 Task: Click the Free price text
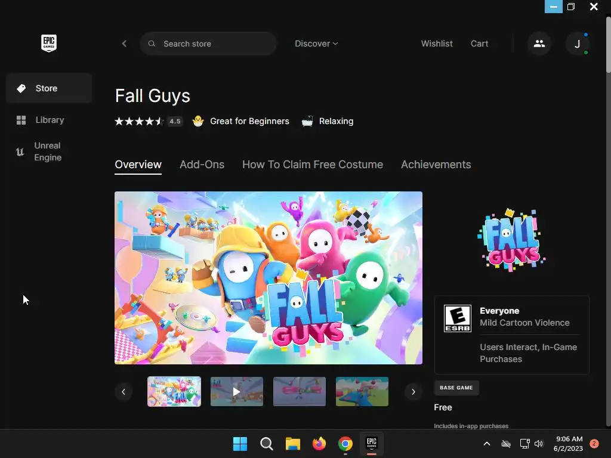[443, 407]
